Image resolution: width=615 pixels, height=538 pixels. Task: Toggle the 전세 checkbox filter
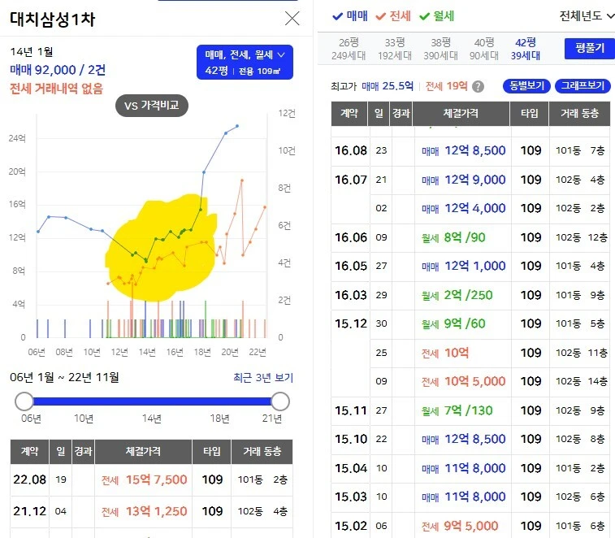pyautogui.click(x=393, y=16)
